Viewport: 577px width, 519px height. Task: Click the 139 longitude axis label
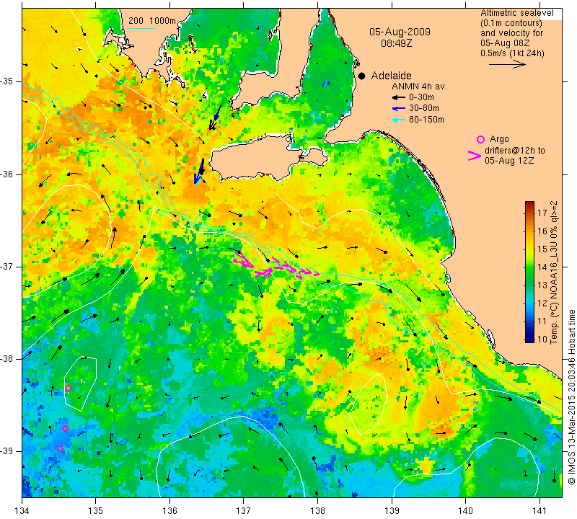pos(392,510)
